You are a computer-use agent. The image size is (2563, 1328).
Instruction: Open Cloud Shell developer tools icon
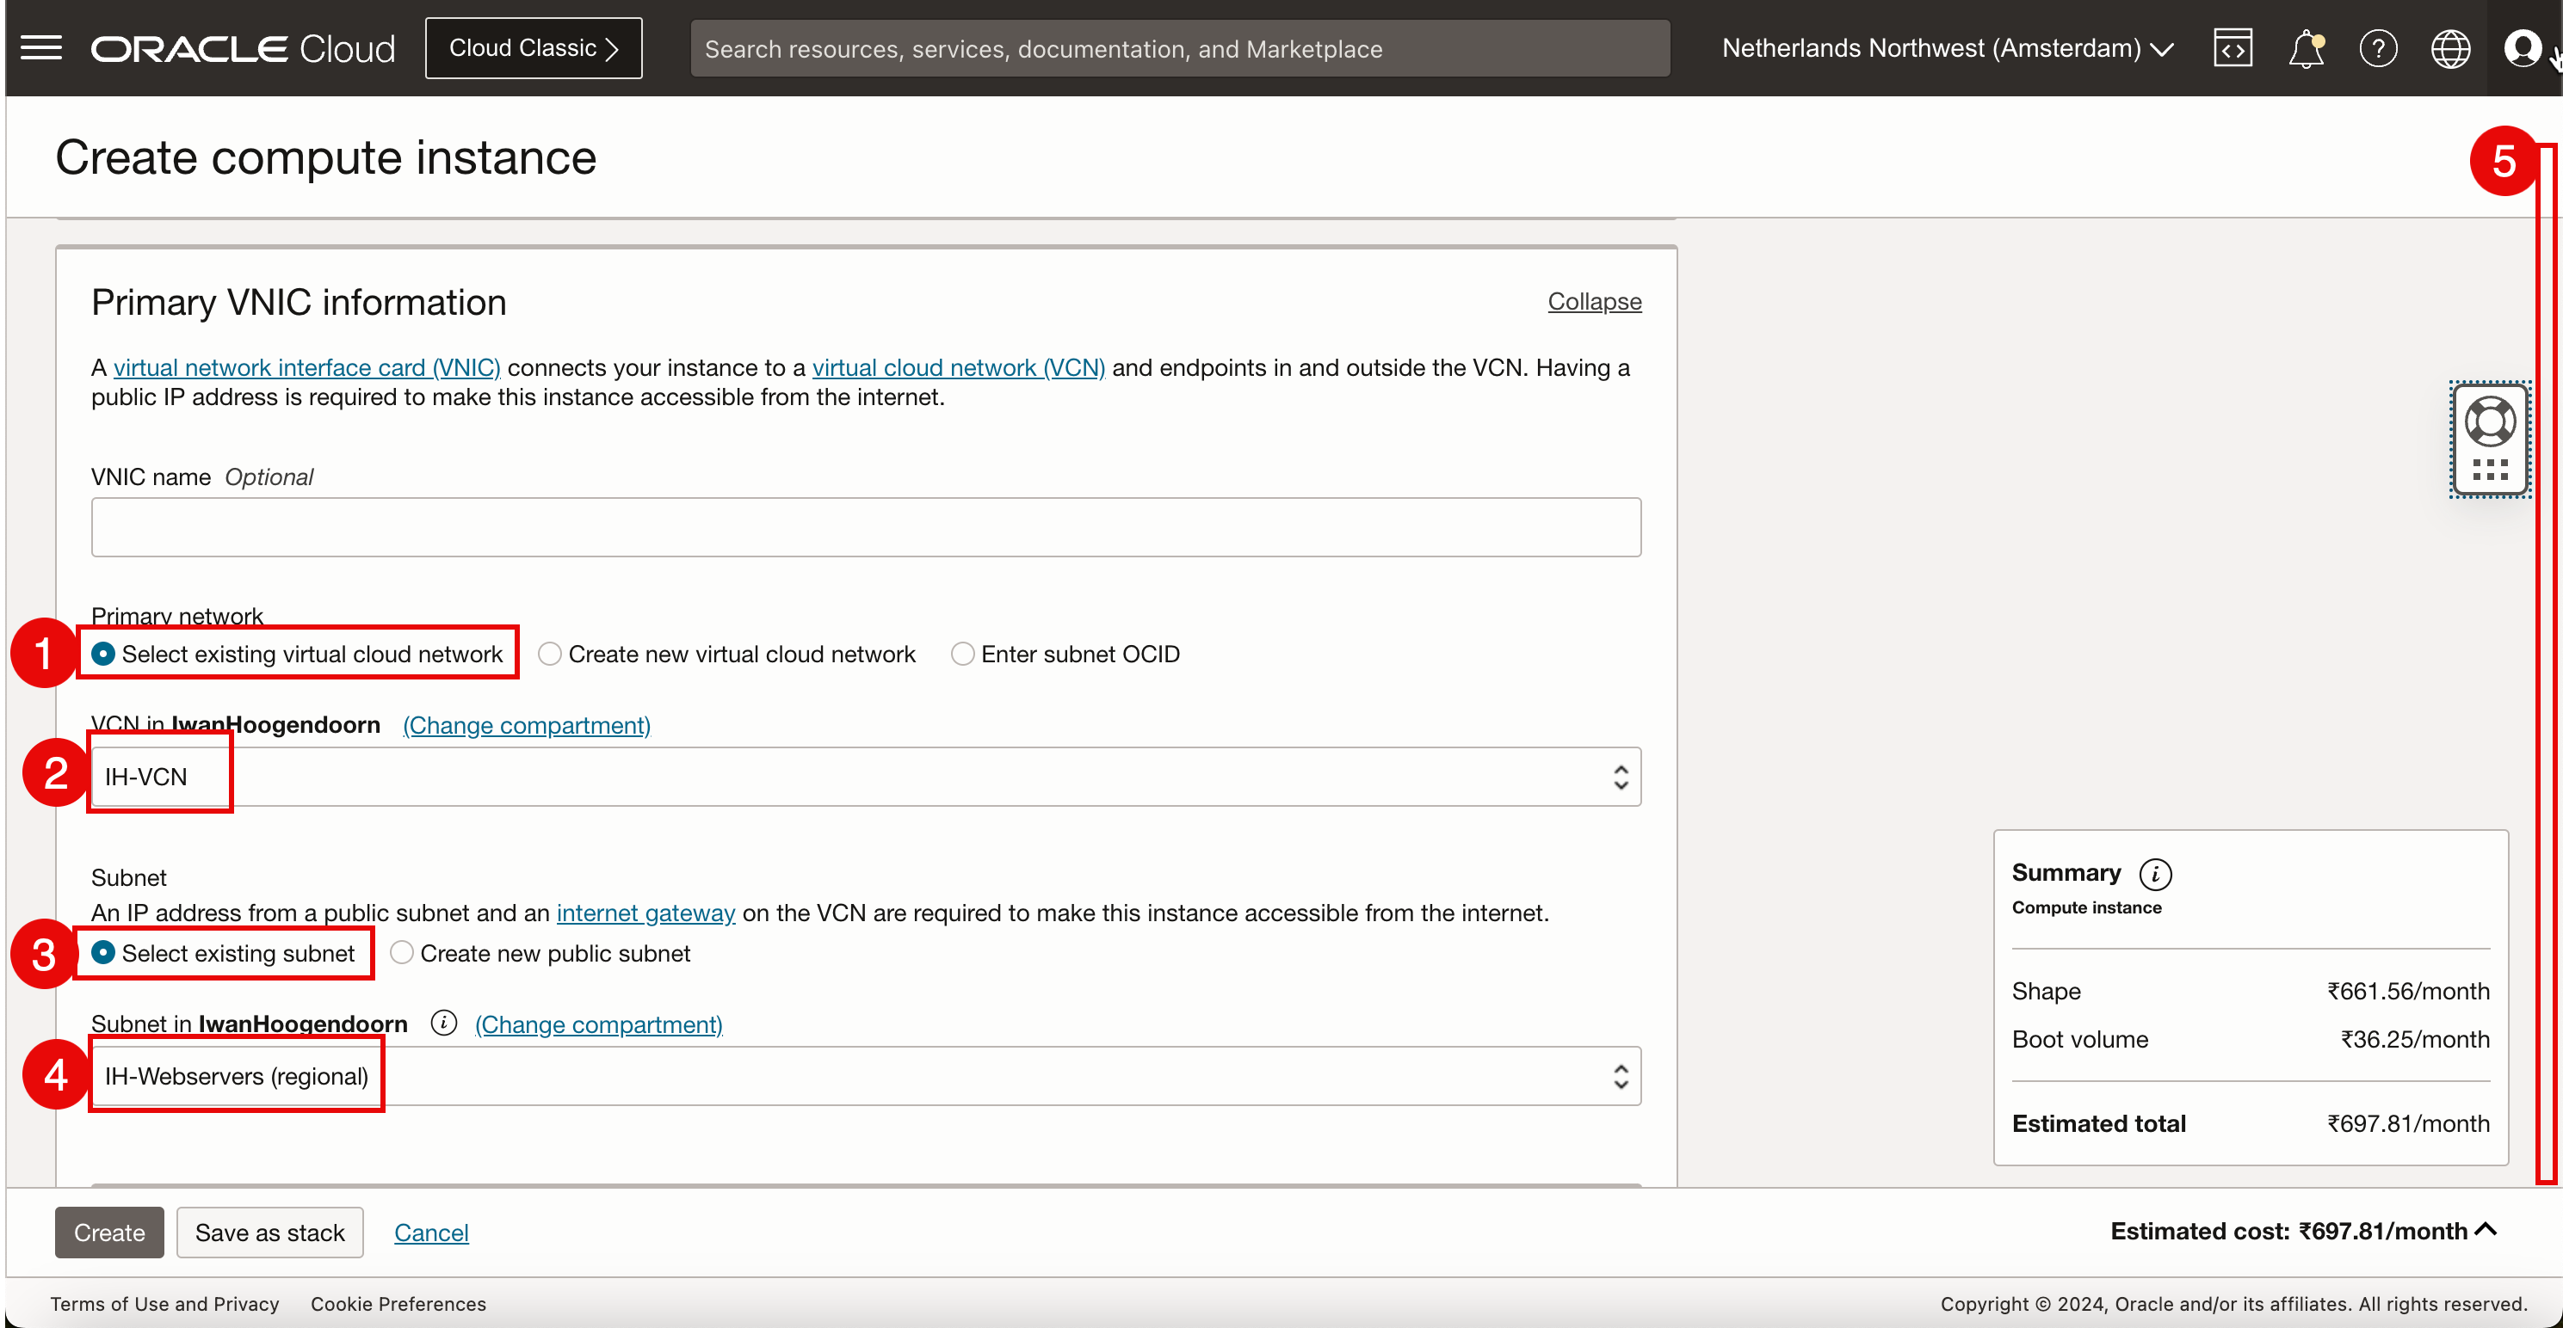[x=2233, y=47]
